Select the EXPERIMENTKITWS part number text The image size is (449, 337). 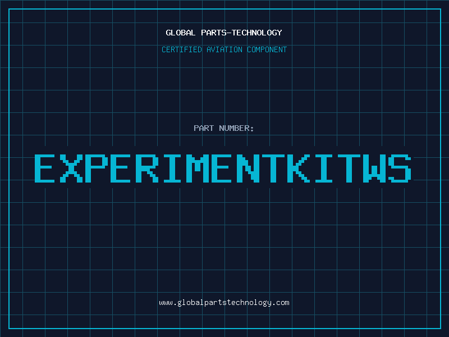pos(223,168)
